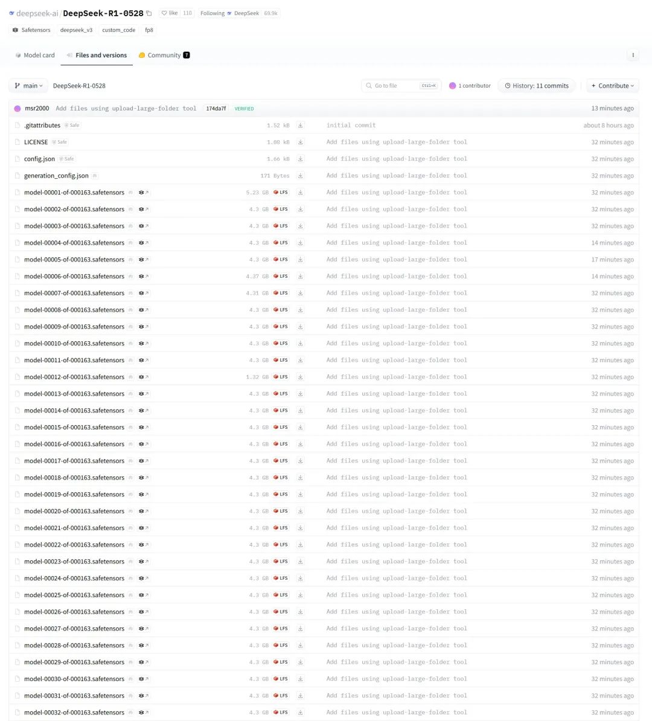Open safetensors viewer icon for model-00011

[x=144, y=360]
